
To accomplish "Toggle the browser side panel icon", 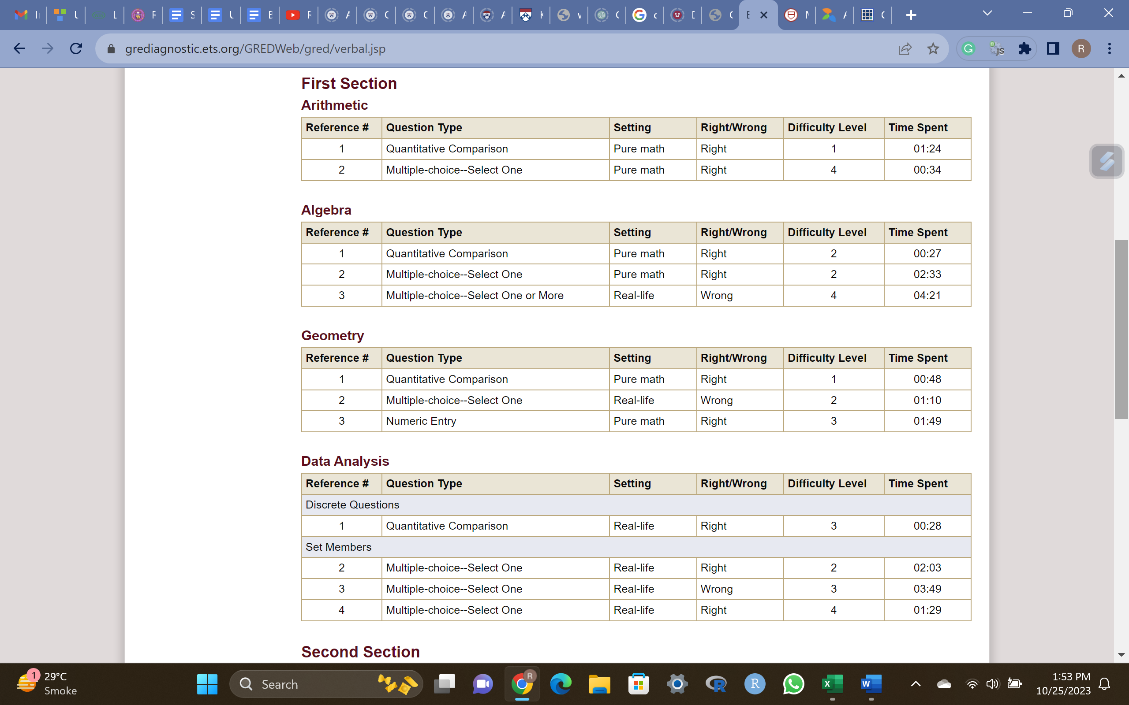I will pos(1053,48).
